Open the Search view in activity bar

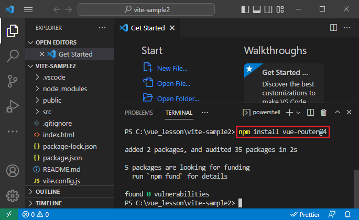(x=13, y=56)
